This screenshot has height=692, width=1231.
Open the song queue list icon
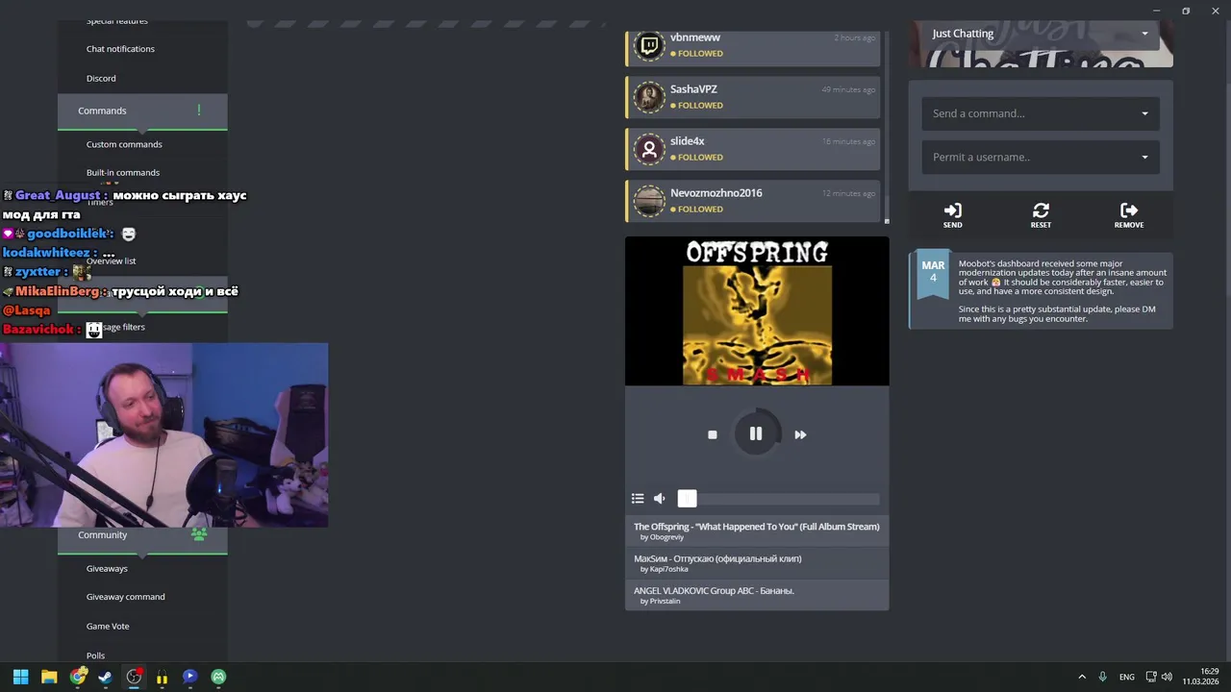pos(638,498)
